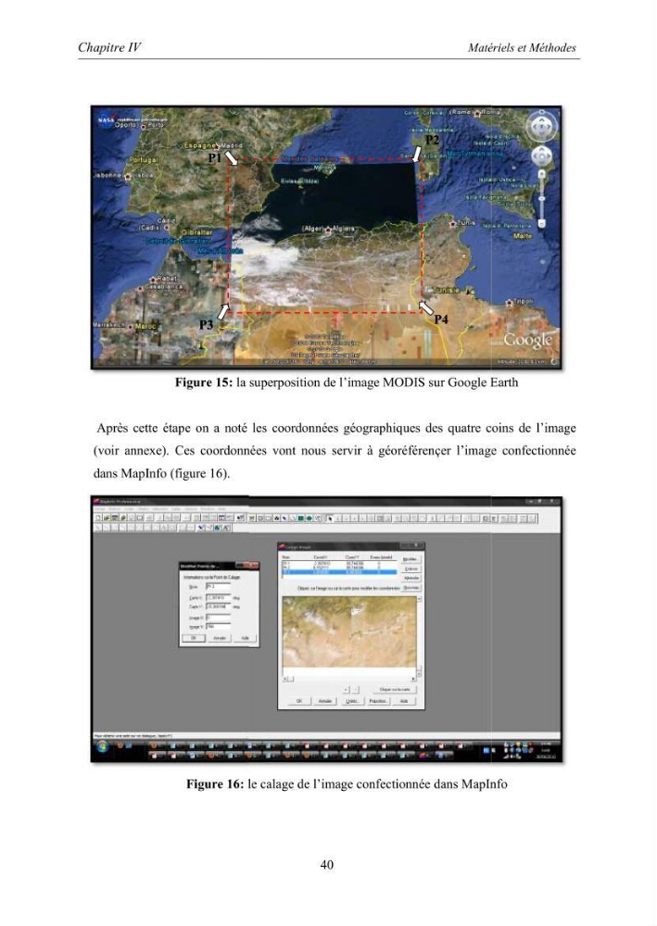Click Annuler in the Modifier Point de Calage dialog

point(220,638)
